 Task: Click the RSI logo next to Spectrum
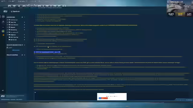point(5,11)
